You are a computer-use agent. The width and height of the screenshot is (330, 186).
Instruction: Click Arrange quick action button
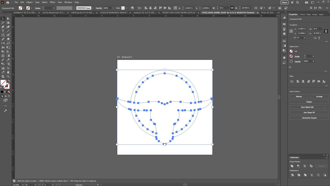coord(319,96)
